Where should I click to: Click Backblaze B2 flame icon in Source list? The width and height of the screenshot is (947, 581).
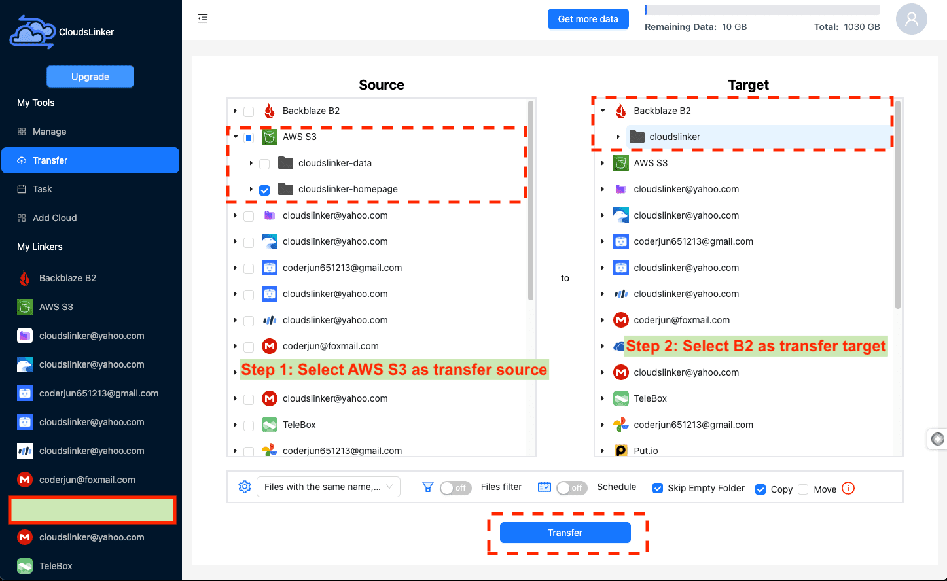270,111
